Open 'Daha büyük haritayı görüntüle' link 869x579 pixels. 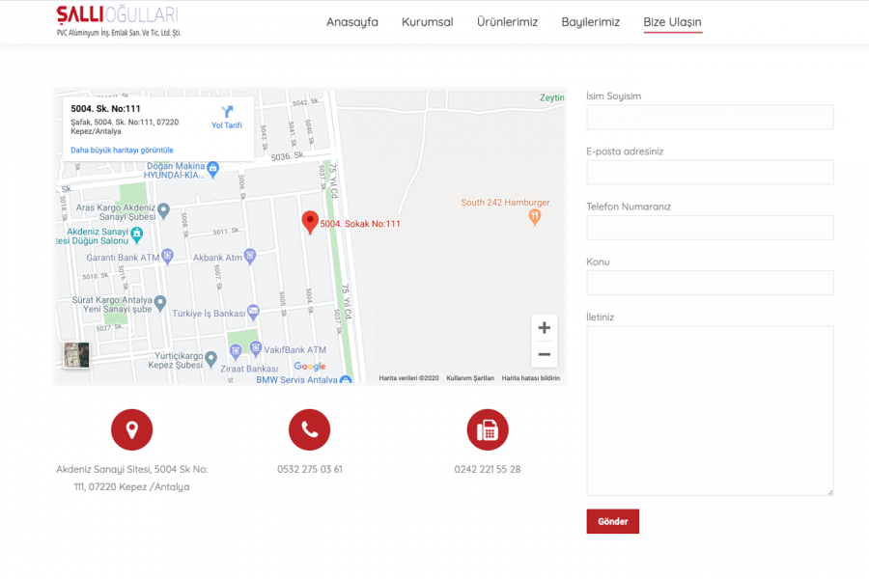pos(122,151)
